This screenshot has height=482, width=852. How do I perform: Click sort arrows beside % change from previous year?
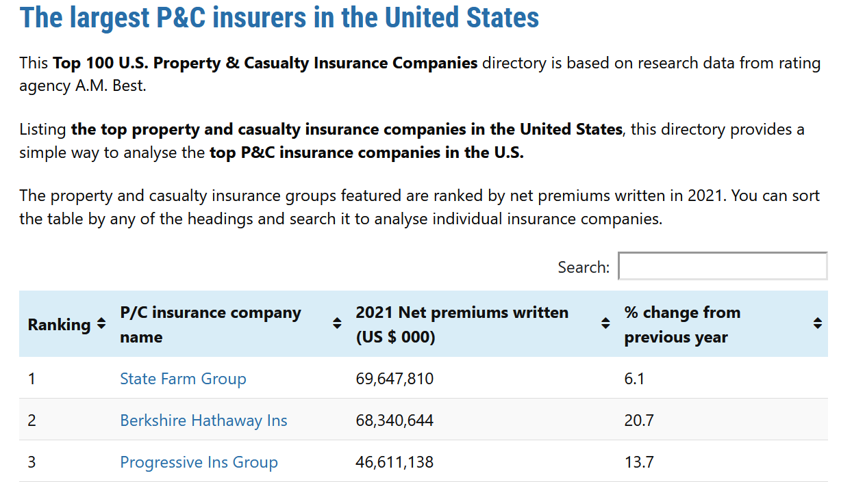click(x=818, y=324)
